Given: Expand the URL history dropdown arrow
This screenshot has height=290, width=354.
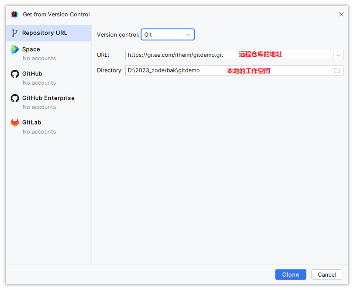Looking at the screenshot, I should (x=338, y=55).
